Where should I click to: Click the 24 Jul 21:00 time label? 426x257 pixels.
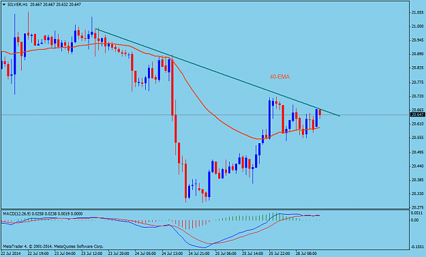pos(199,254)
